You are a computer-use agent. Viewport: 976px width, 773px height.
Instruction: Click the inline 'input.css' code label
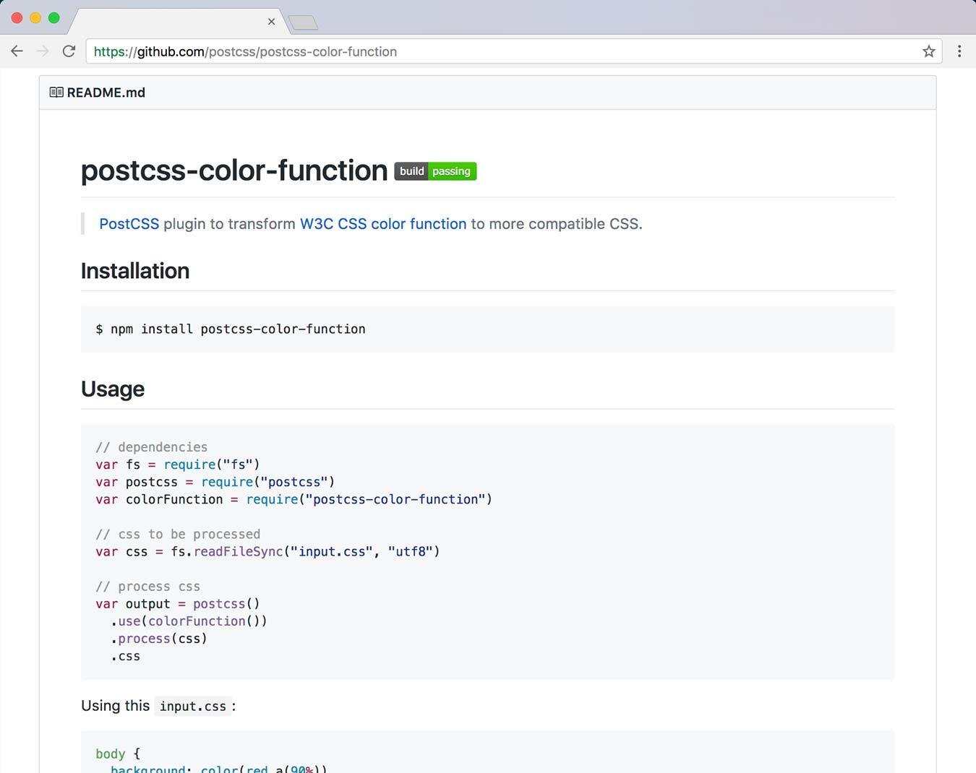tap(193, 706)
